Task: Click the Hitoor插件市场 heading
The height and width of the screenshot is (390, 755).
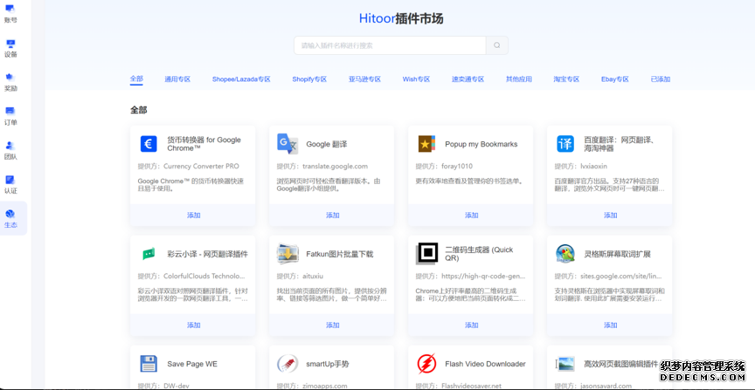Action: (401, 18)
